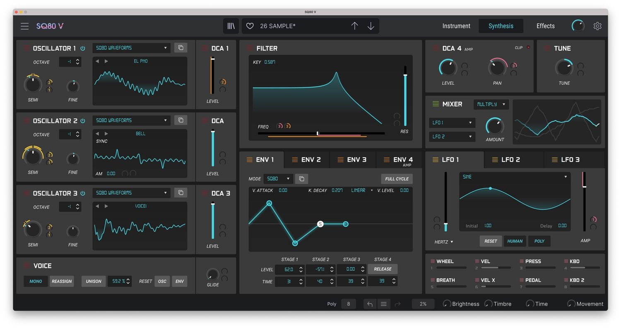Load the next preset with down arrow

point(371,26)
